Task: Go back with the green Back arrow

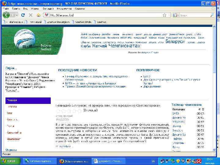Action: click(x=6, y=15)
